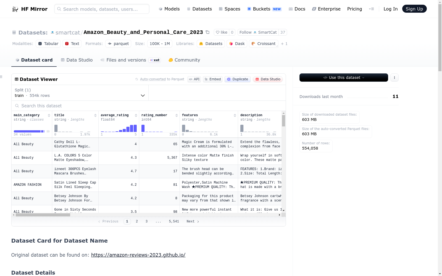Click the HF Mirror logo icon
This screenshot has height=276, width=442.
pos(15,9)
